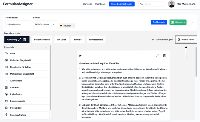Open the Bereich Whistleblower dropdown
This screenshot has height=122, width=200.
click(45, 24)
